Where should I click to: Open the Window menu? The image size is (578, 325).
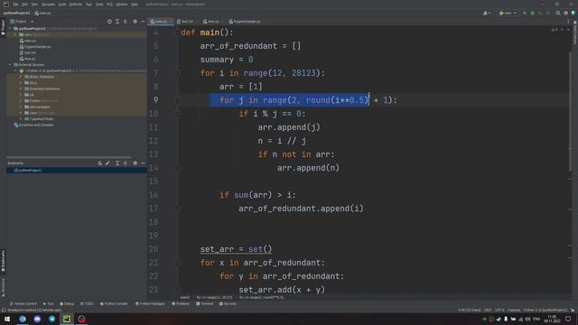(122, 5)
